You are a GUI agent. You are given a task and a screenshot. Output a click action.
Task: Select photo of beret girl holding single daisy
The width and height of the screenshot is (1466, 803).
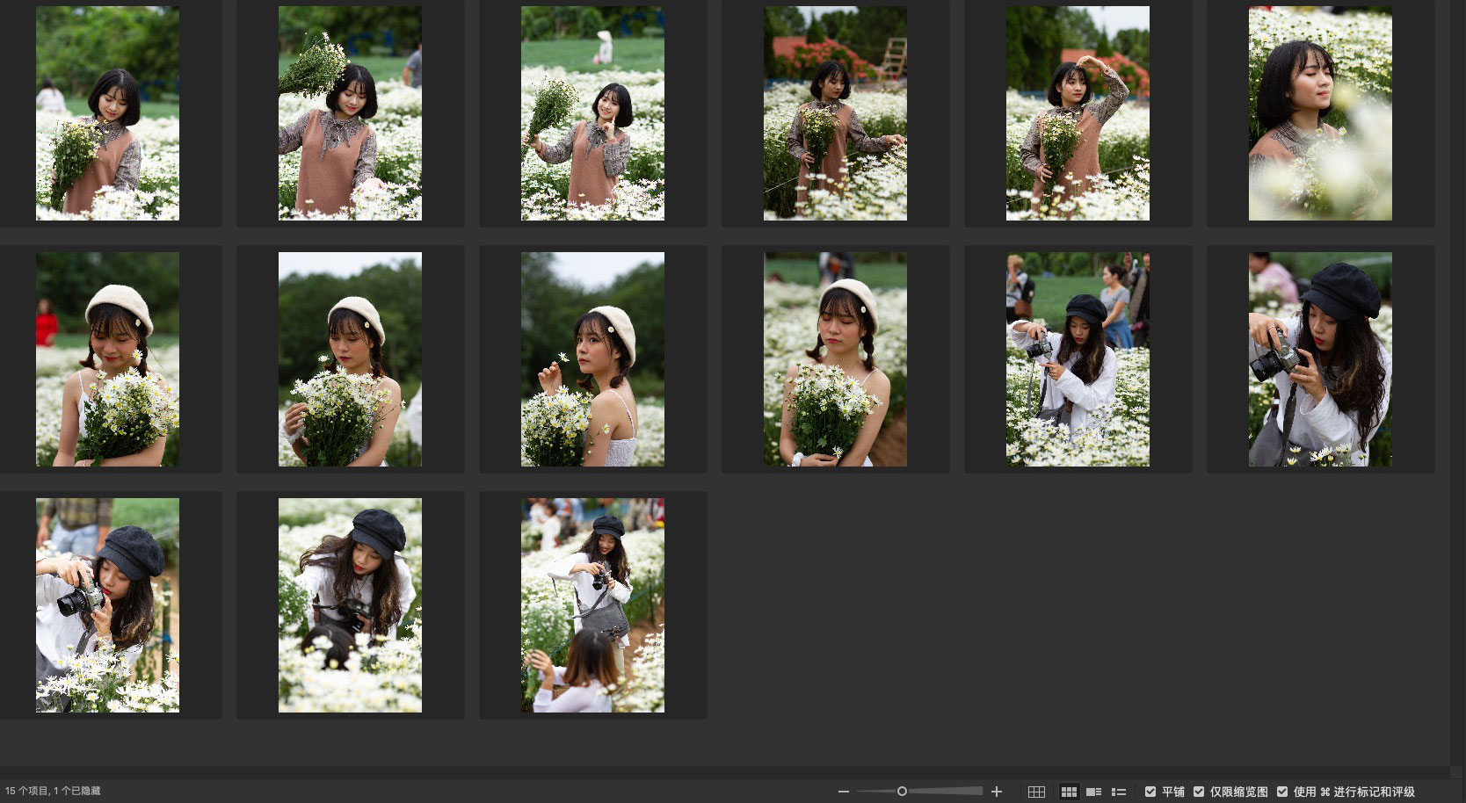click(592, 359)
